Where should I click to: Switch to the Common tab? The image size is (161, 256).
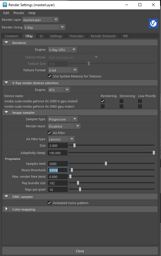[11, 36]
